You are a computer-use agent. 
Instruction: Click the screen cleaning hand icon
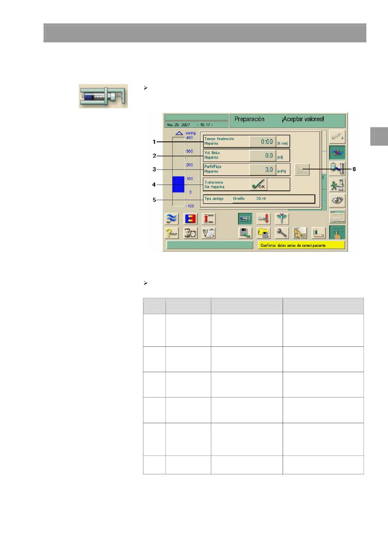click(x=300, y=233)
